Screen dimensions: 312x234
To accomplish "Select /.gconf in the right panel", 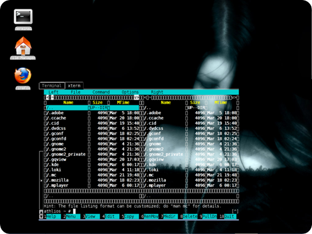I will click(190, 134).
